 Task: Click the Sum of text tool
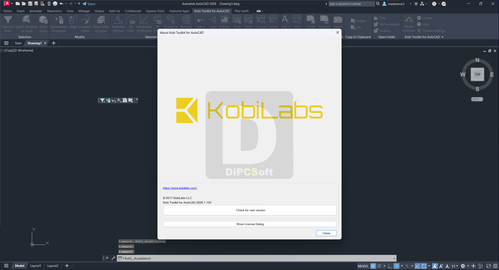286,22
